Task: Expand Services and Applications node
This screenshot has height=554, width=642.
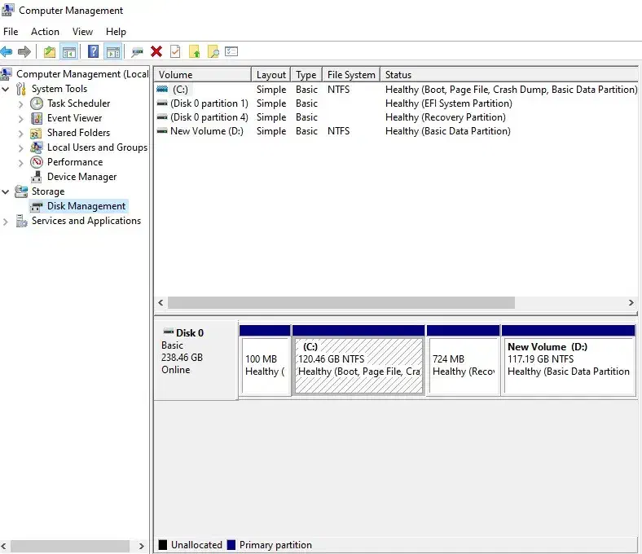Action: tap(7, 221)
